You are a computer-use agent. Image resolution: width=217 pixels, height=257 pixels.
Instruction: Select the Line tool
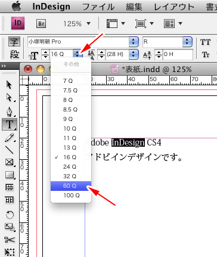(x=10, y=150)
